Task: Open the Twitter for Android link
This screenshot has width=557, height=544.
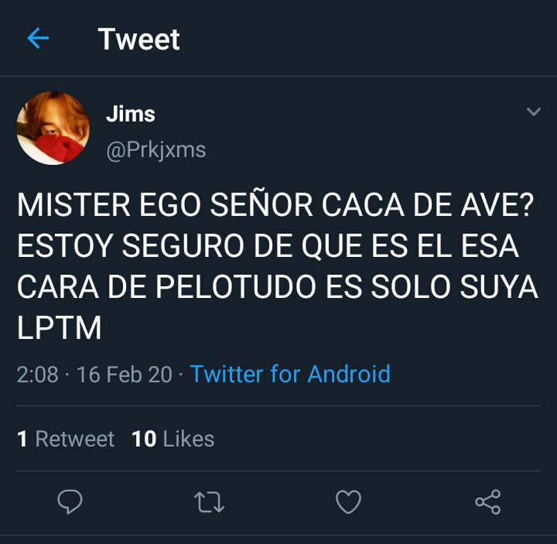Action: (x=290, y=374)
